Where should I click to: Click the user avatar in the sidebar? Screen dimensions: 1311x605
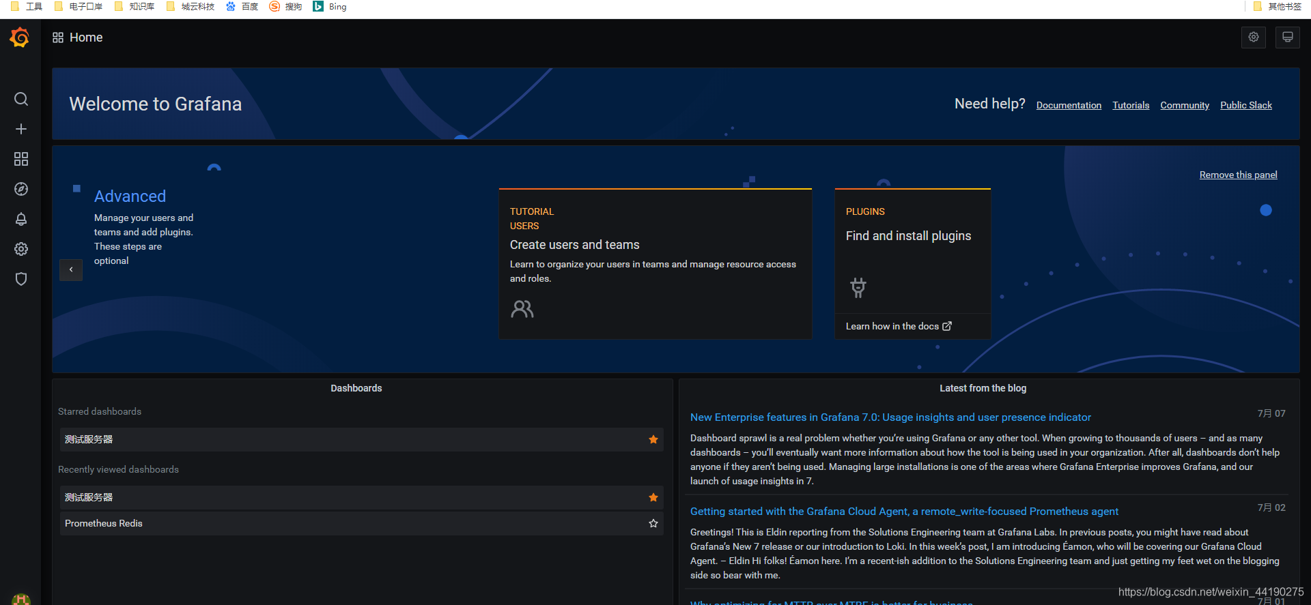pyautogui.click(x=21, y=600)
